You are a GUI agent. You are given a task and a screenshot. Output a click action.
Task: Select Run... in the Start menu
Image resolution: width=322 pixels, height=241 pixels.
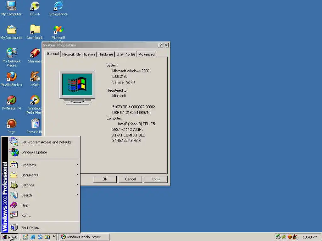(x=44, y=215)
